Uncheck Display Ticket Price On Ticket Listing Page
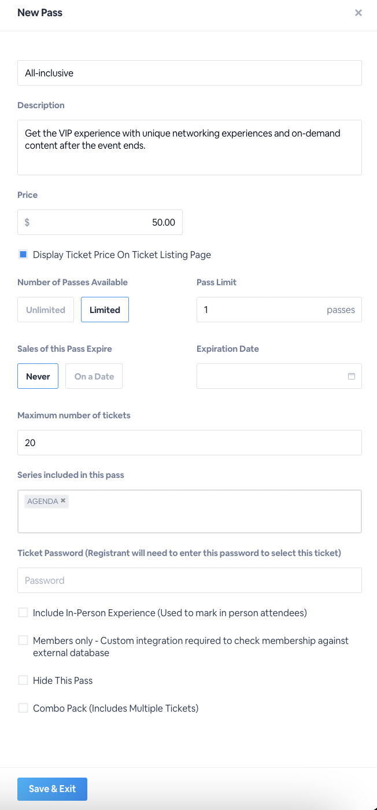Screen dimensions: 377x810 pos(23,255)
